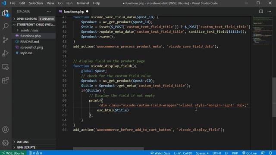This screenshot has height=155, width=276.
Task: Collapse the STOREFRONT-CHILD folder section
Action: tap(34, 25)
